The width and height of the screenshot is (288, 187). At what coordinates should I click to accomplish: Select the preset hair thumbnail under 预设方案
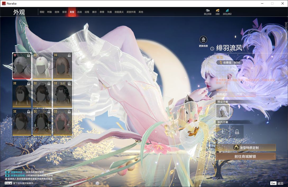223,111
